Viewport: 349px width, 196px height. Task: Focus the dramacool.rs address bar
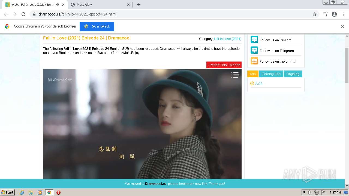[174, 14]
